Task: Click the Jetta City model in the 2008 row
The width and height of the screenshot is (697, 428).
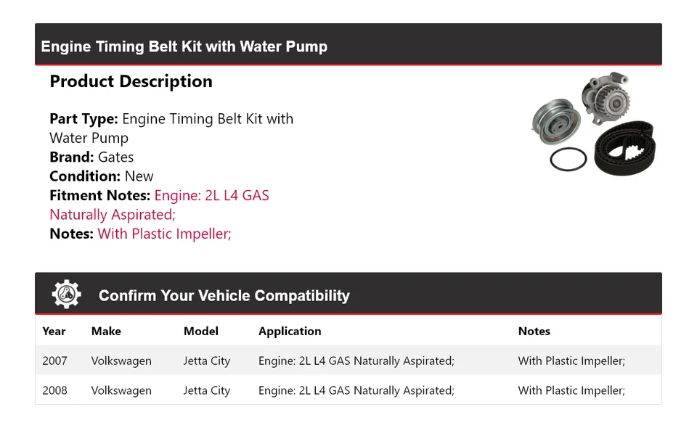Action: coord(207,390)
